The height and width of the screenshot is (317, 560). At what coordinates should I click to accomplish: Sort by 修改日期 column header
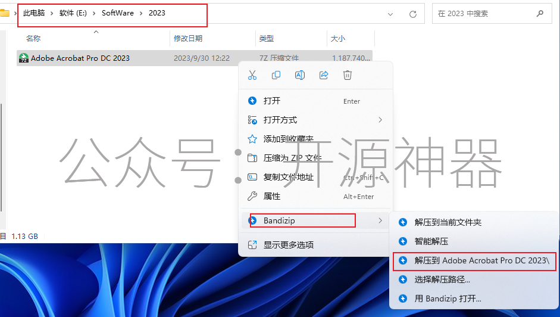pos(188,39)
